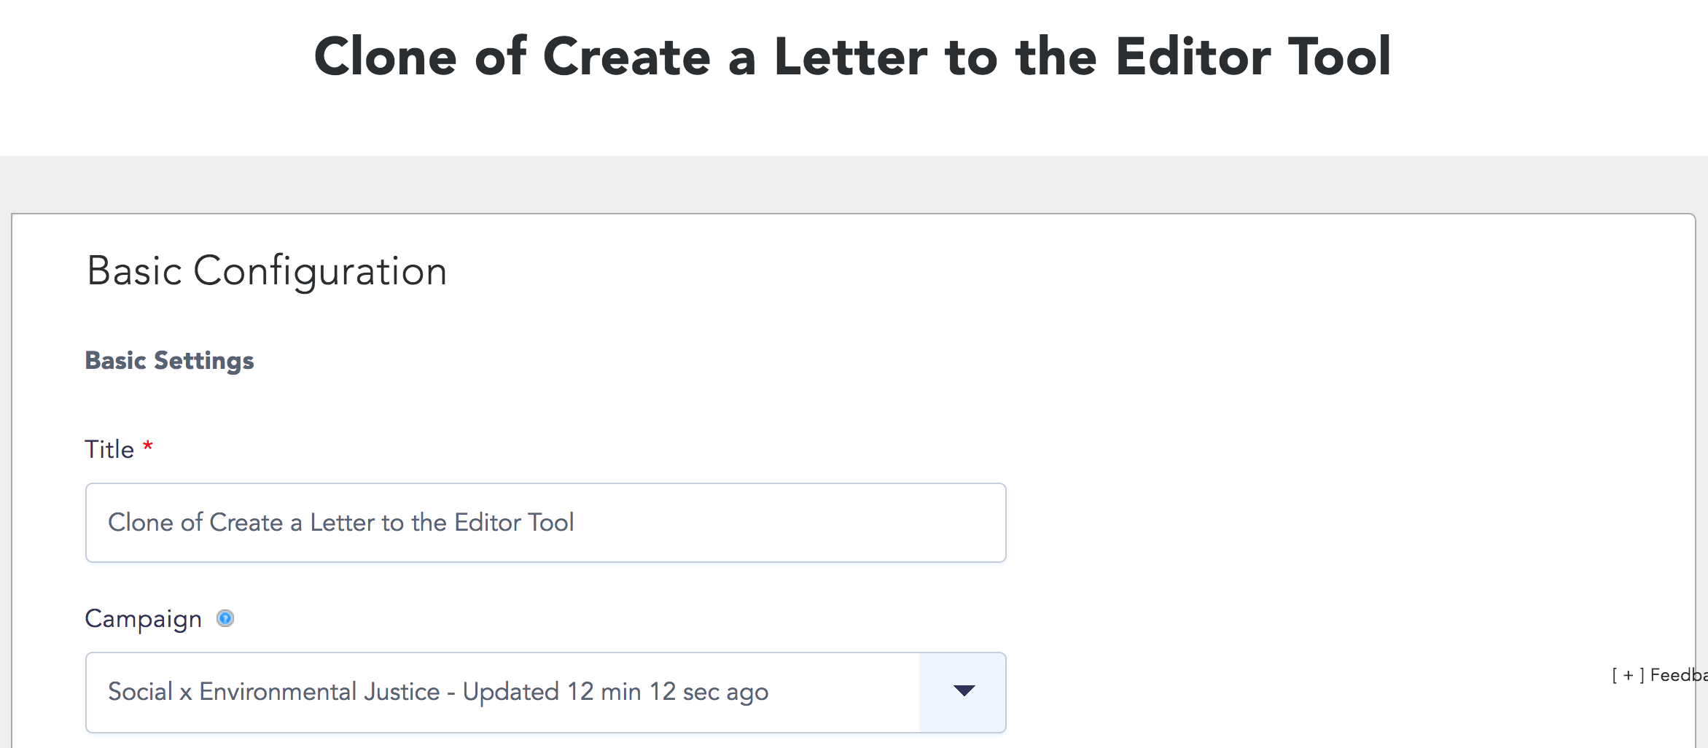Click the main page heading text

(852, 57)
